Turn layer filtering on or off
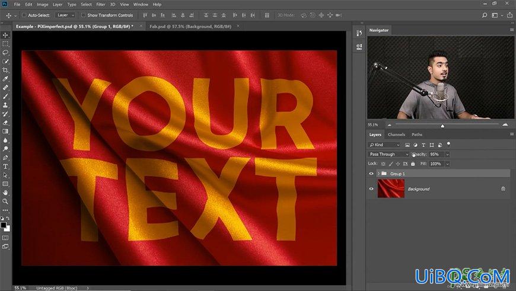 point(448,144)
